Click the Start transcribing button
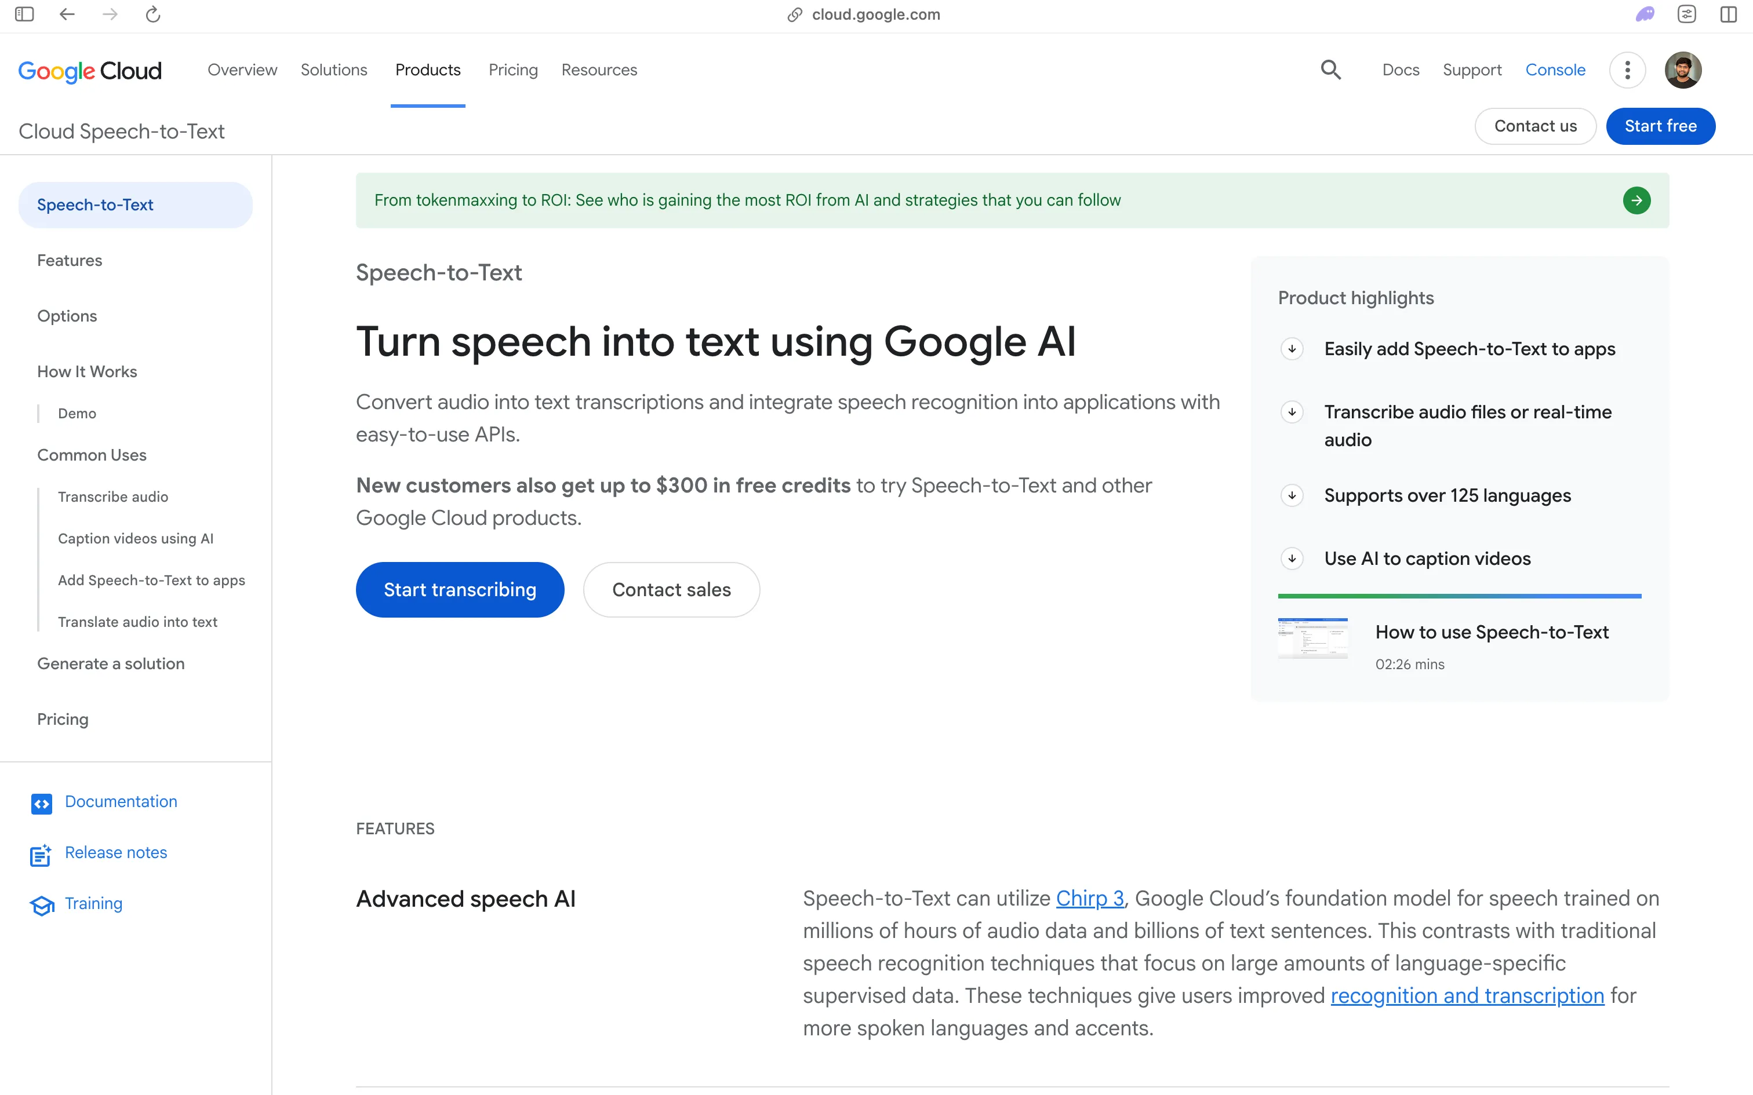Image resolution: width=1753 pixels, height=1095 pixels. [459, 590]
